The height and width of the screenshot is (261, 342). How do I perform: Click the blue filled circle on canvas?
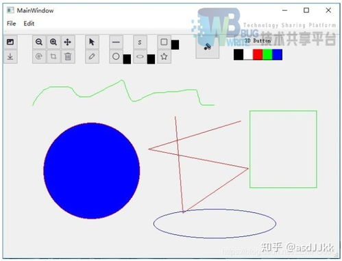point(92,171)
